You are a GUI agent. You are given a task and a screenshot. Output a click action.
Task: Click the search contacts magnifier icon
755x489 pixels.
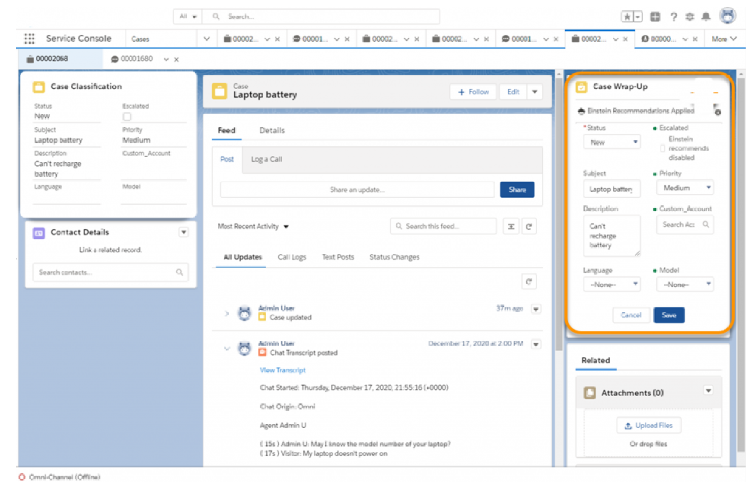(x=180, y=272)
